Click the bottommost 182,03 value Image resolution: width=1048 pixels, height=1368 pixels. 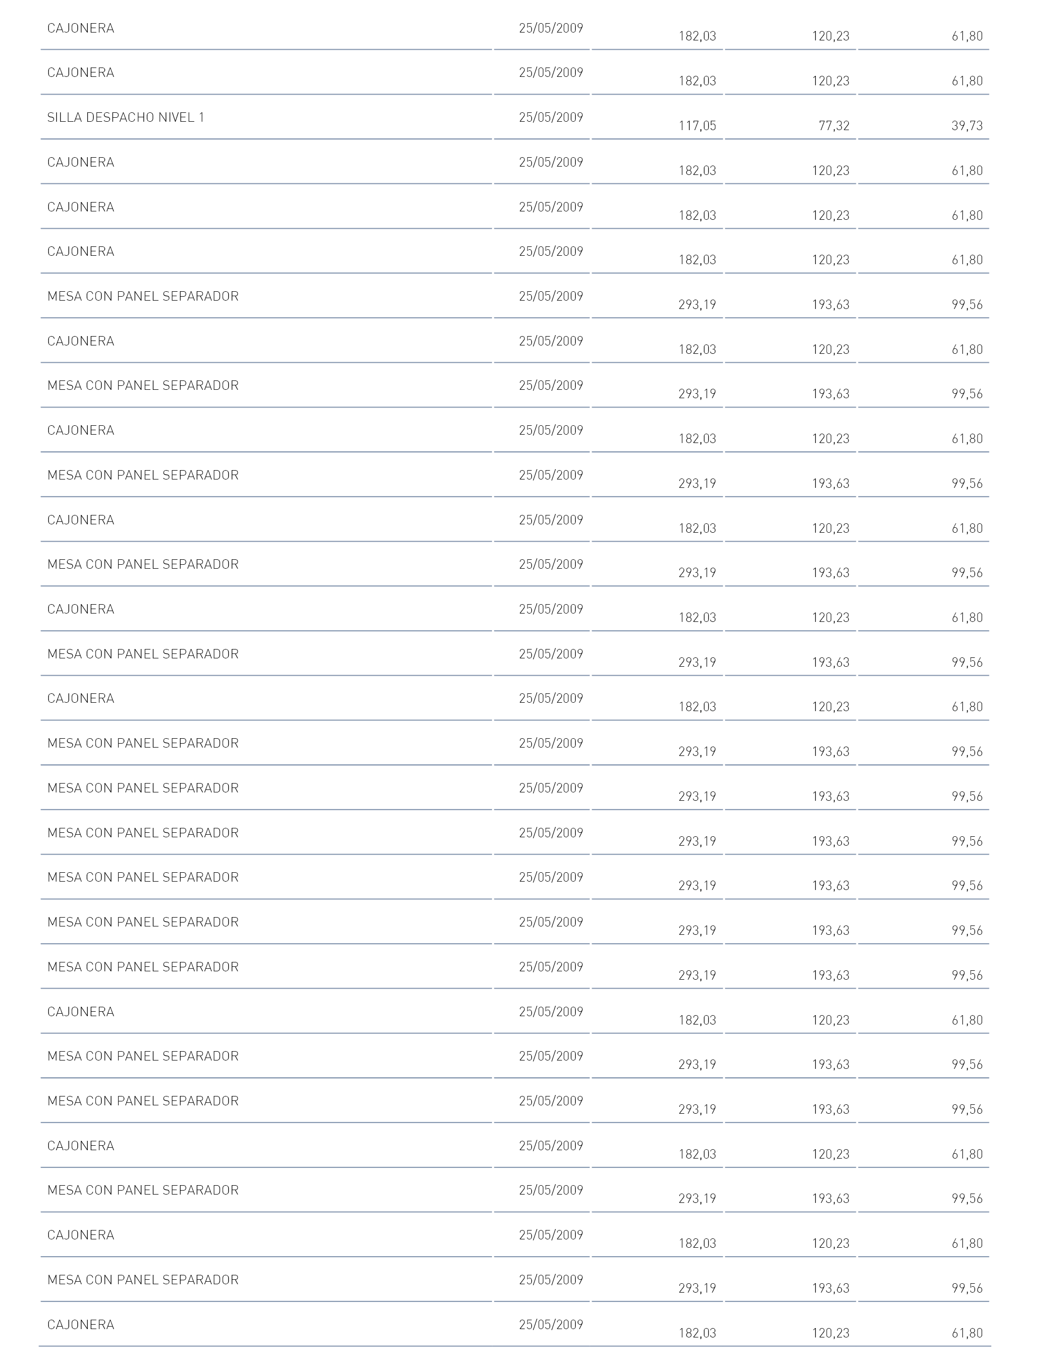pos(698,1333)
